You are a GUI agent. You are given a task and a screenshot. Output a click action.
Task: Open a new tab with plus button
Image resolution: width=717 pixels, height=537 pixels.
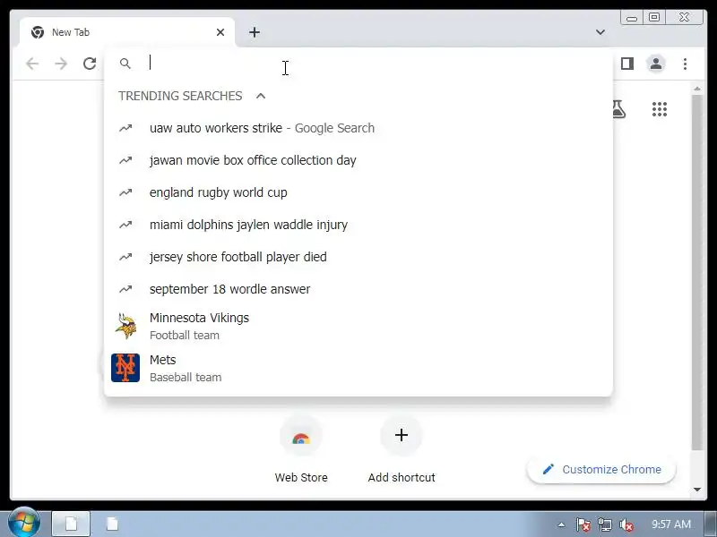(x=255, y=32)
